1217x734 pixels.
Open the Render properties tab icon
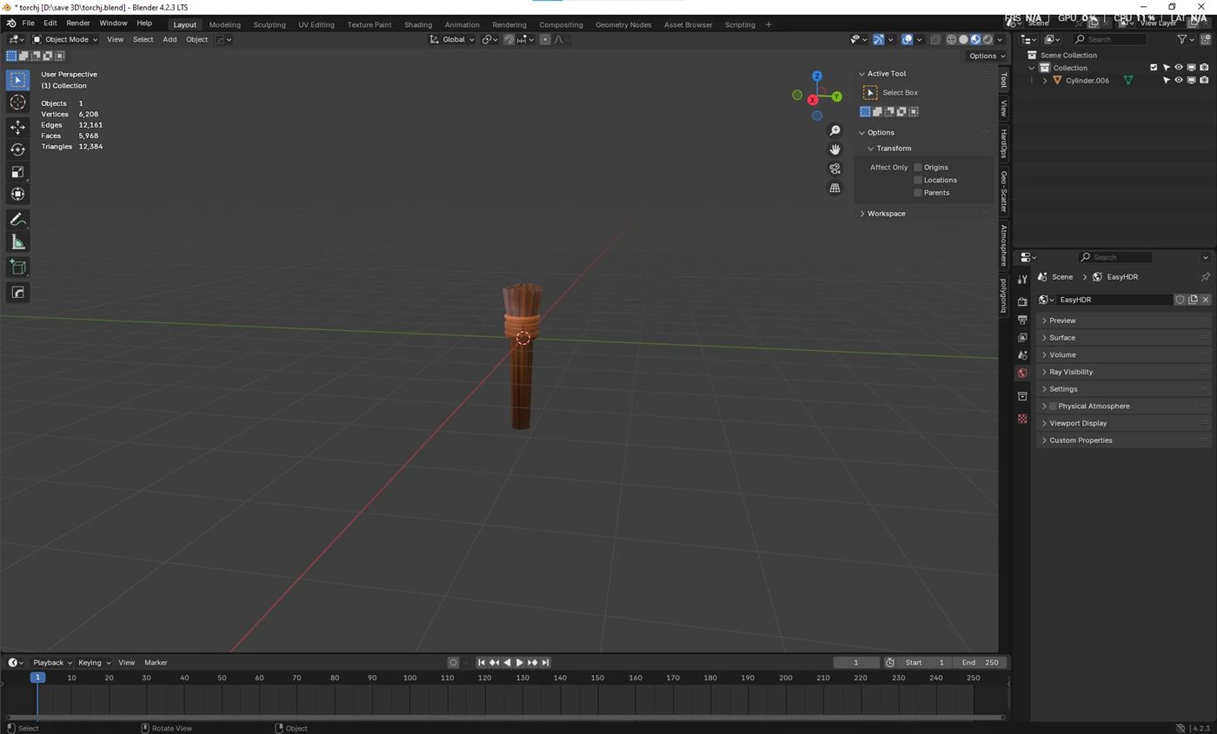pos(1022,301)
